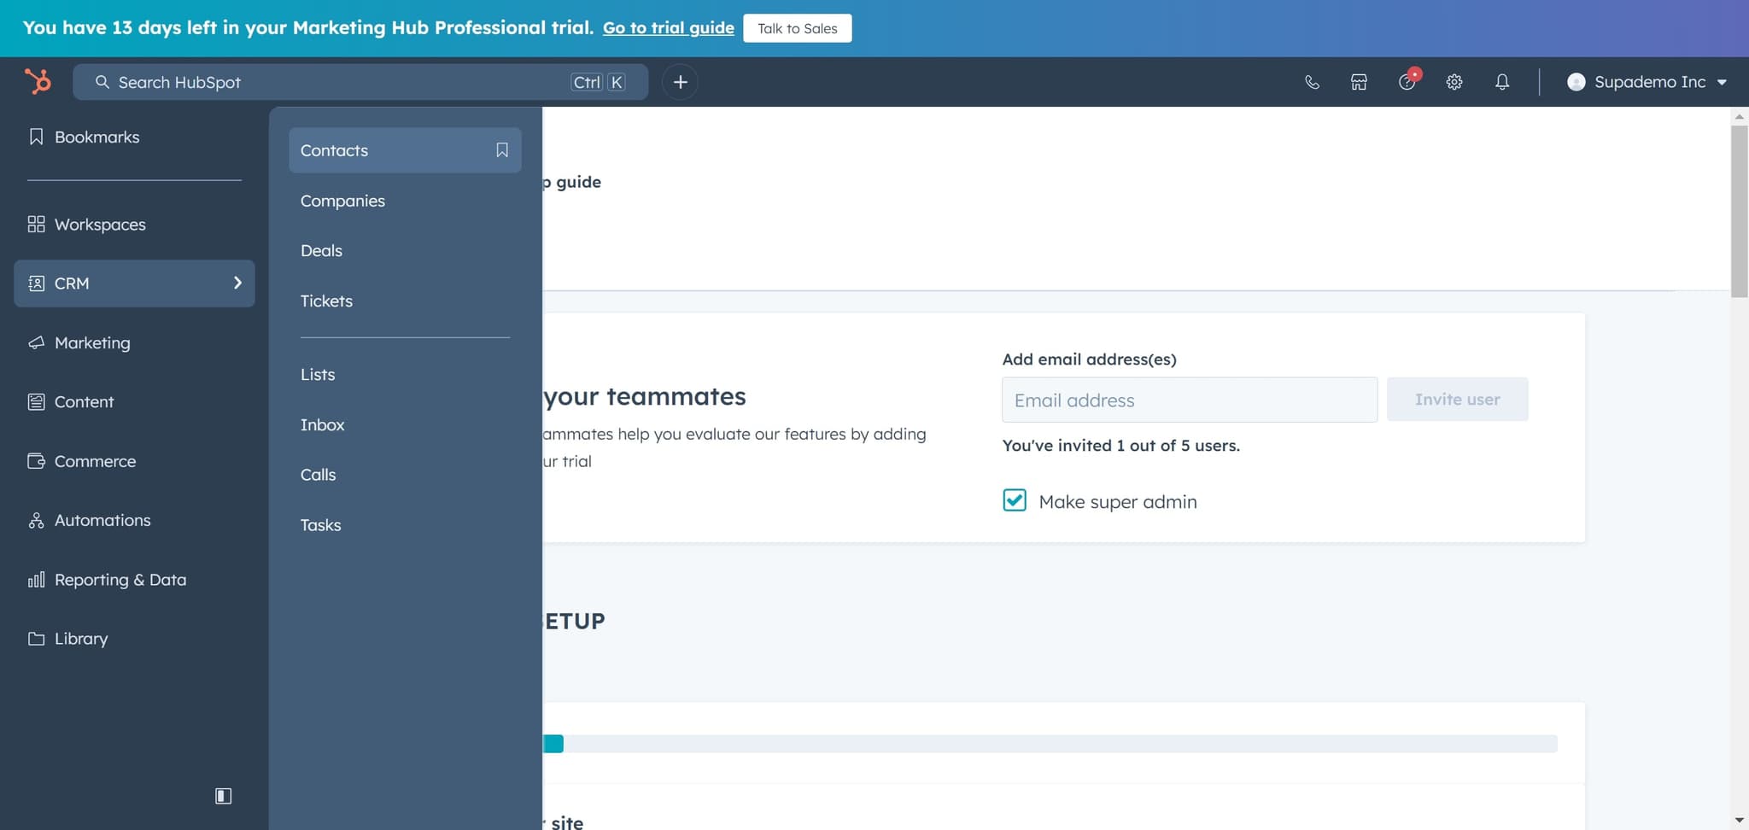Screen dimensions: 1749x830
Task: Click the HubSpot sprocket logo
Action: pyautogui.click(x=38, y=81)
